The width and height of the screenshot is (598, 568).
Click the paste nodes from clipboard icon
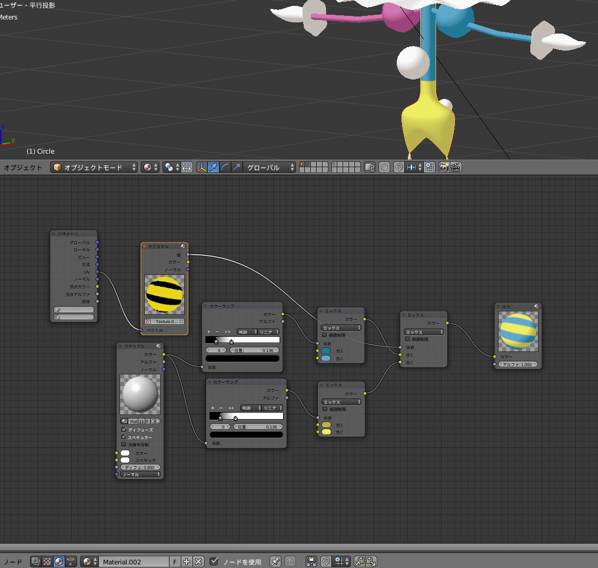pyautogui.click(x=371, y=561)
